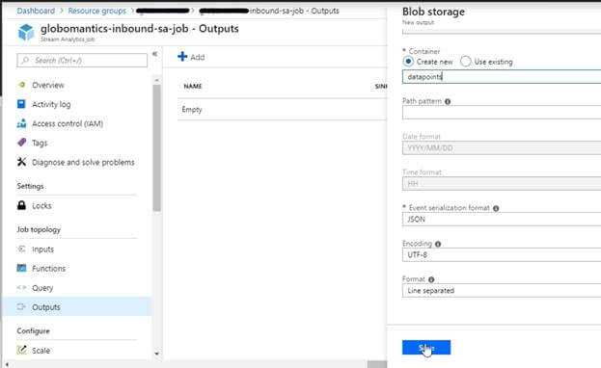601x368 pixels.
Task: Click the container name field with datapoints
Action: coord(502,77)
